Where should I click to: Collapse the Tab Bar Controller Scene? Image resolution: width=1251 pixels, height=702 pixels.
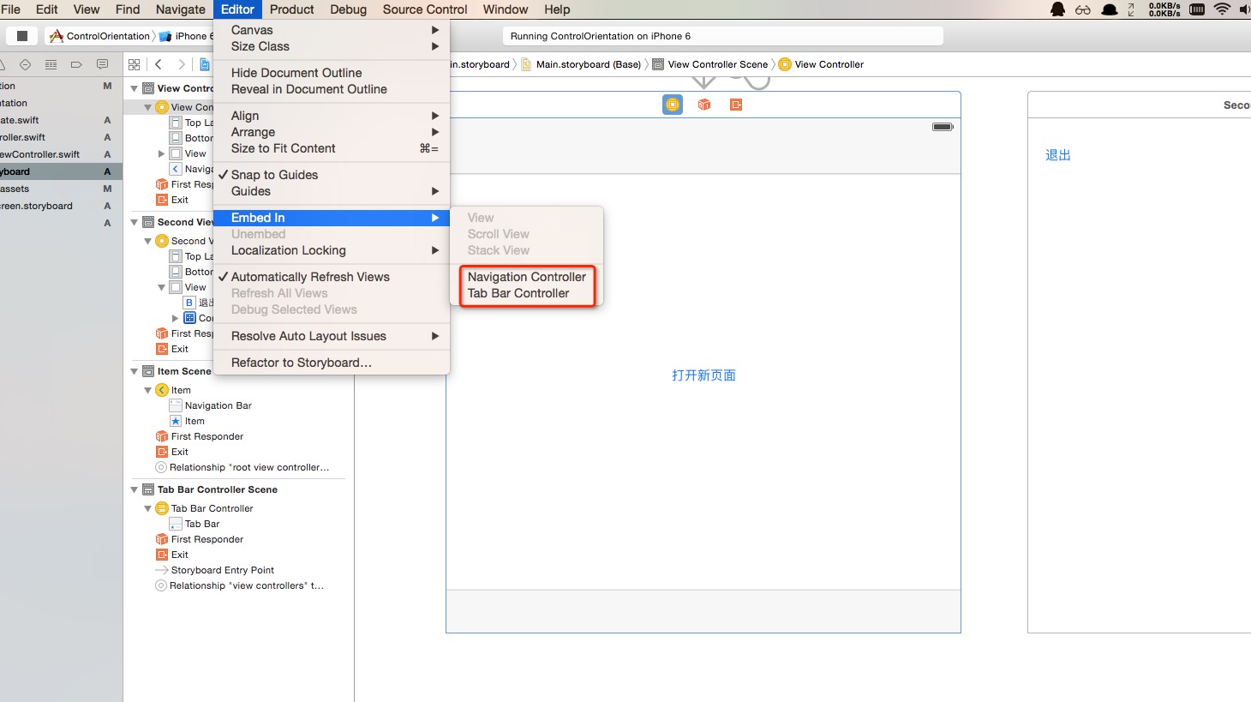pos(135,490)
